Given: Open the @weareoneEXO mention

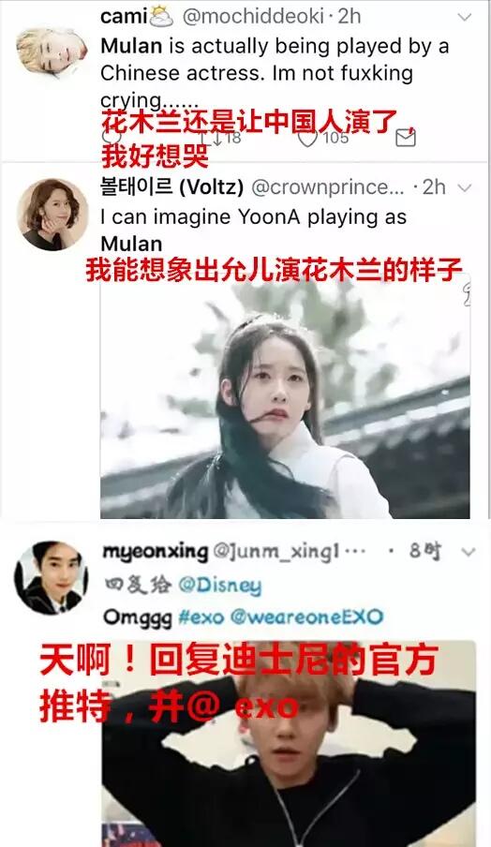Looking at the screenshot, I should point(306,617).
